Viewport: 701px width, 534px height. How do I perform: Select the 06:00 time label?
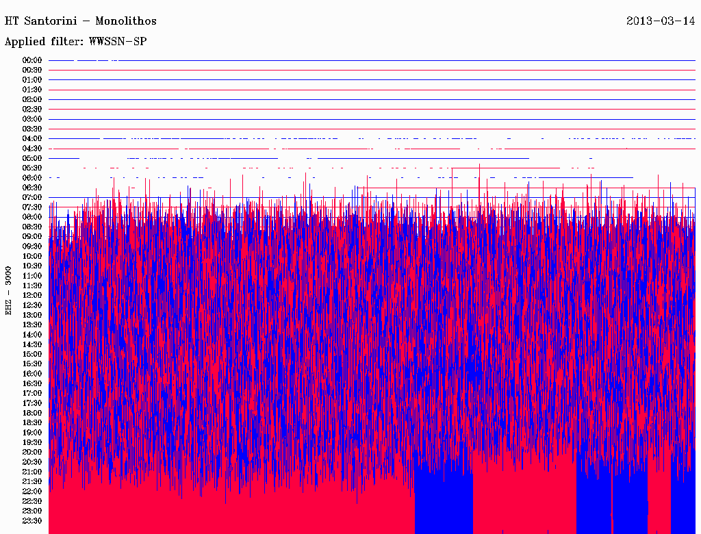pos(32,178)
